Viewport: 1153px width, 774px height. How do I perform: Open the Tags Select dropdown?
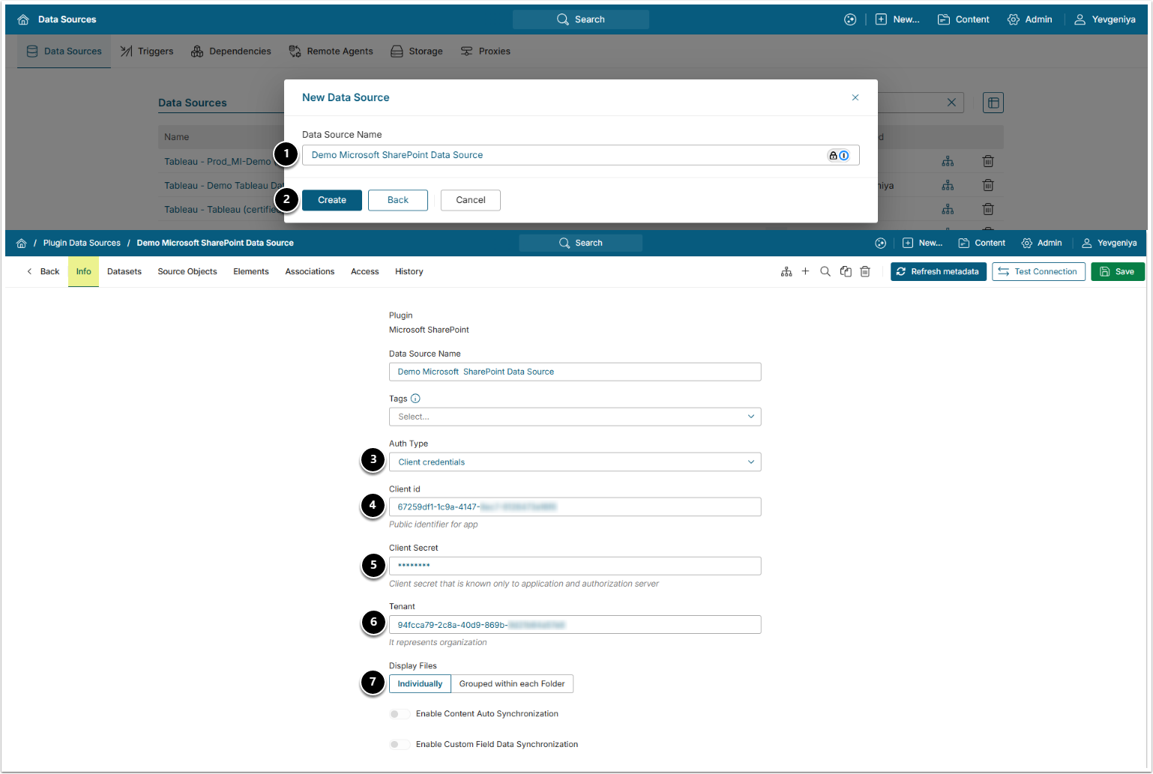[x=575, y=417]
